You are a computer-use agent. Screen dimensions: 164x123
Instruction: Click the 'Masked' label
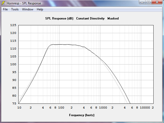pos(113,18)
